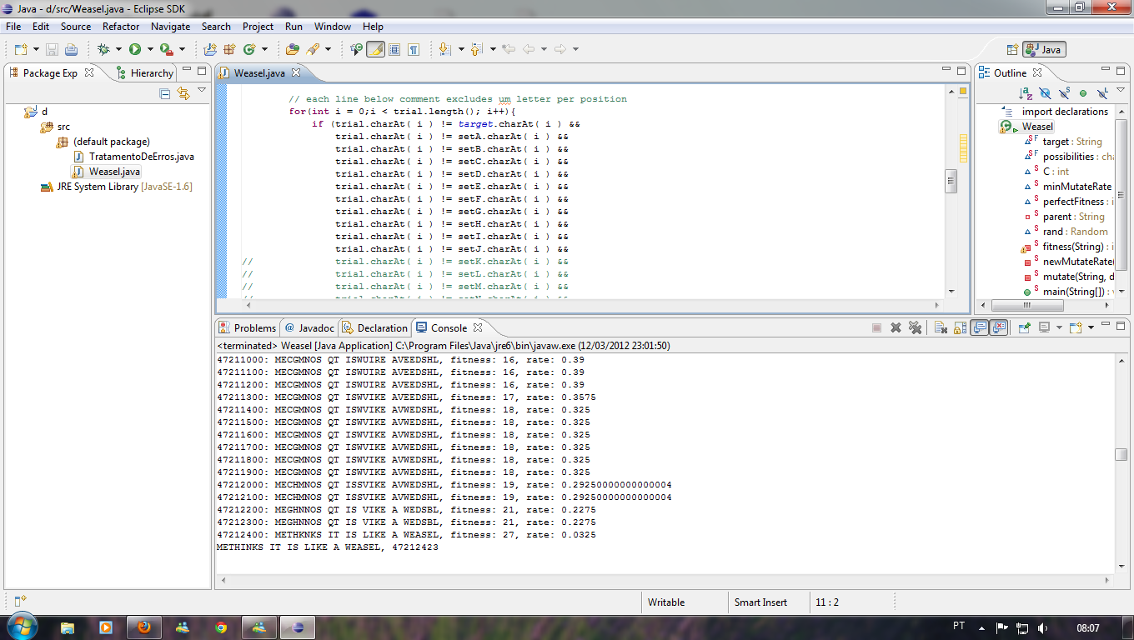Viewport: 1134px width, 640px height.
Task: Select TratamentoDeErros.java in Package Explorer
Action: pyautogui.click(x=141, y=157)
